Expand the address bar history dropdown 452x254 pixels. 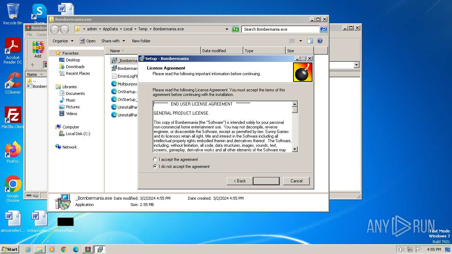coord(227,29)
